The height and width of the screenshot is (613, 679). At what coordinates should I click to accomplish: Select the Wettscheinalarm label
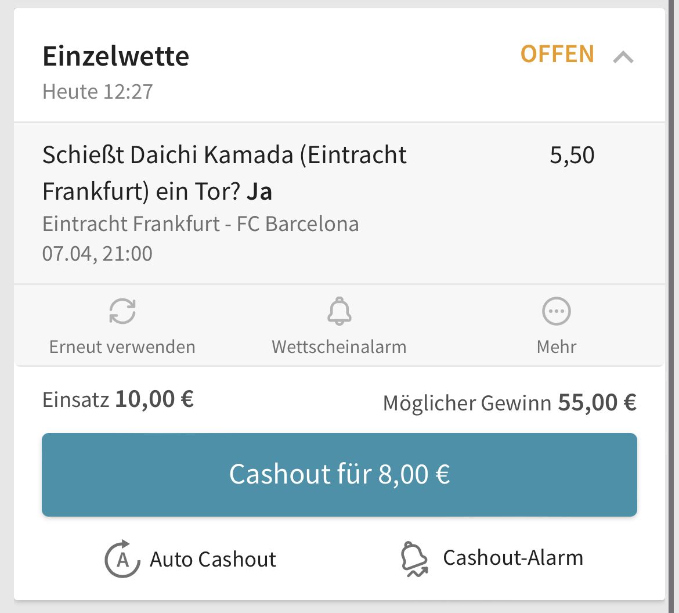[x=339, y=347]
